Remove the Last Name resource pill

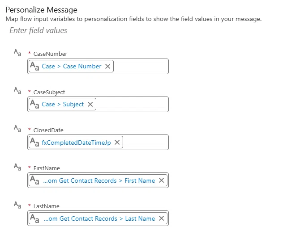(161, 218)
